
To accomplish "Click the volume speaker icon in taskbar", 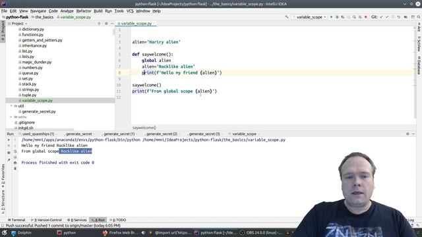I will click(143, 232).
